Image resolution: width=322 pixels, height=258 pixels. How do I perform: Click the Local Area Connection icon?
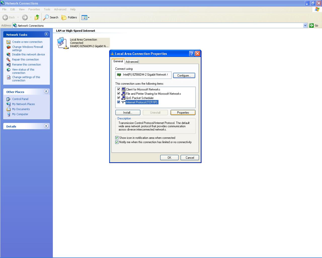coord(63,43)
